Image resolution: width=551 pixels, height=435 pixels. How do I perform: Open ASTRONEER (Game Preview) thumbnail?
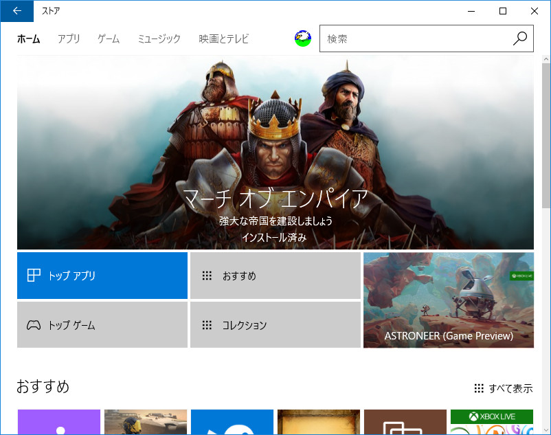pyautogui.click(x=448, y=299)
